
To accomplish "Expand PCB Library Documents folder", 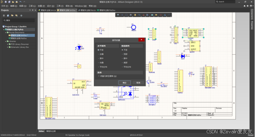I will 7,44.
